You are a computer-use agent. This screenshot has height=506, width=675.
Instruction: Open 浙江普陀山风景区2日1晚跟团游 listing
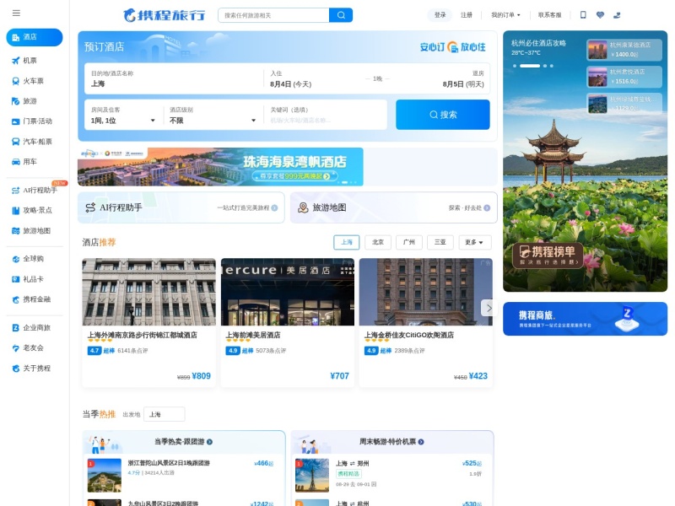(183, 475)
